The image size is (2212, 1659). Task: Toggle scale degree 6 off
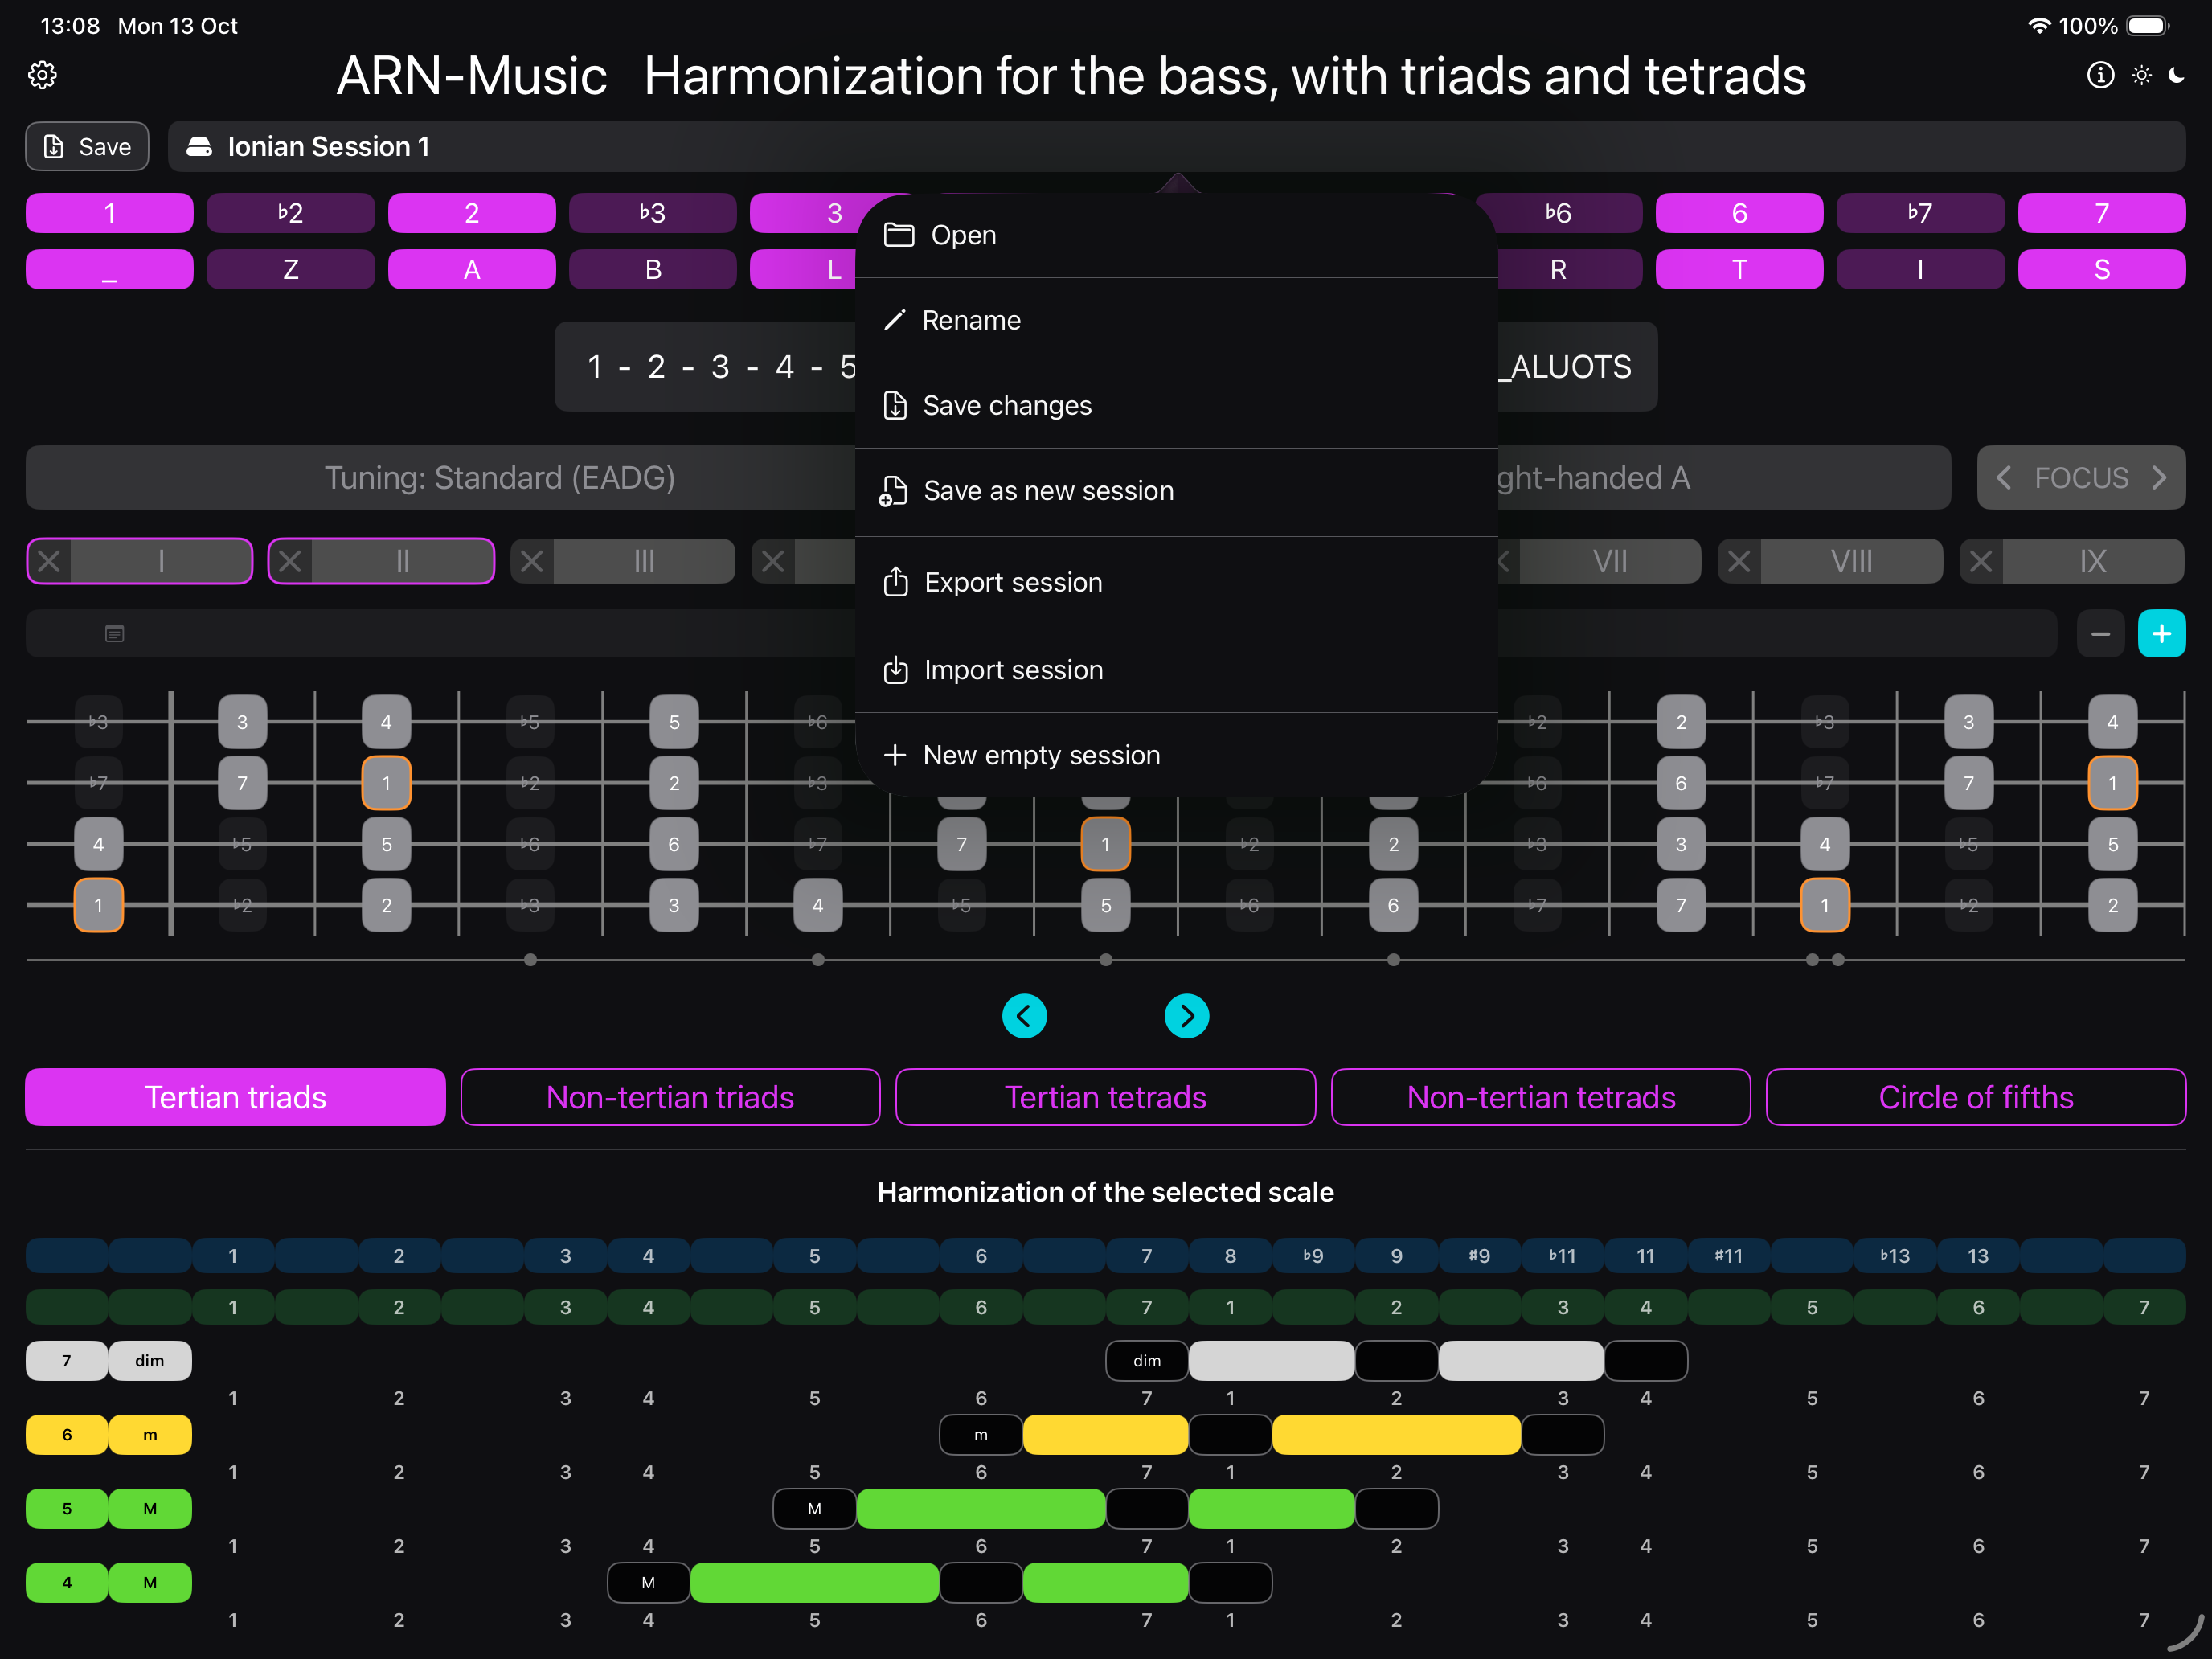[x=1739, y=213]
